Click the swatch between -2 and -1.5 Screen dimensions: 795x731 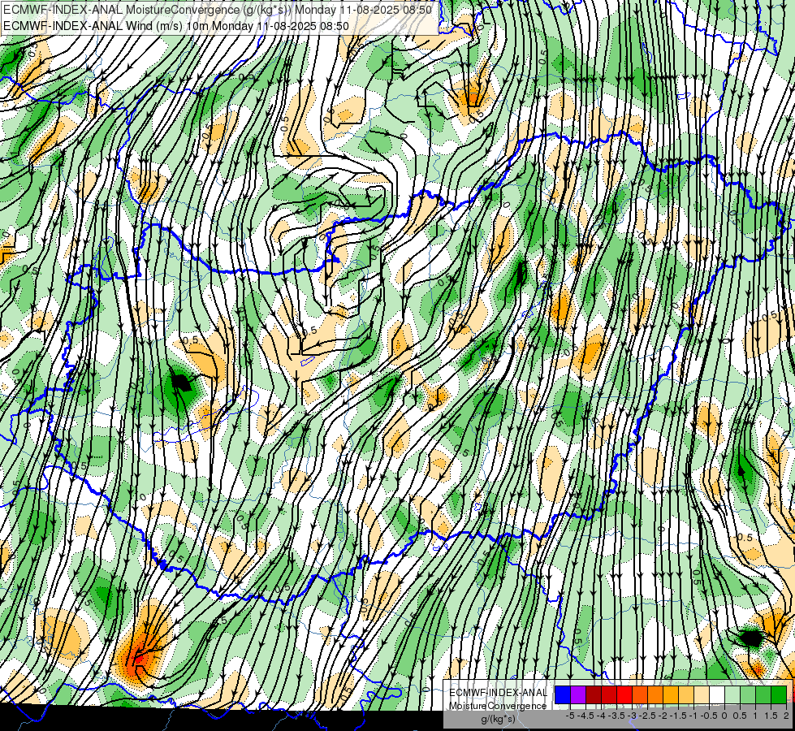(671, 694)
